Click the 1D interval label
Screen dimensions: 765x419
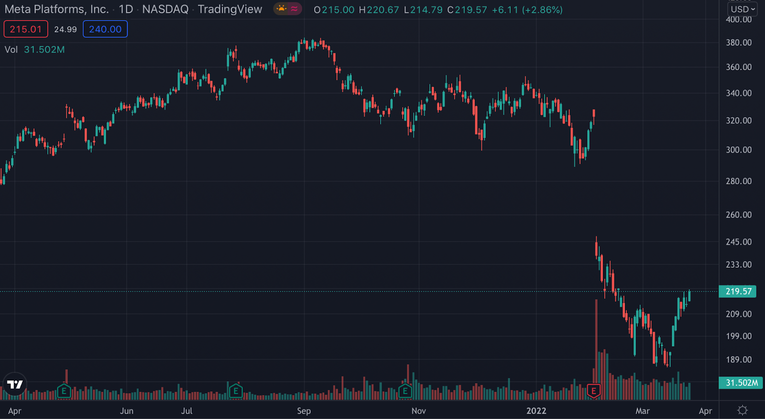(x=126, y=9)
